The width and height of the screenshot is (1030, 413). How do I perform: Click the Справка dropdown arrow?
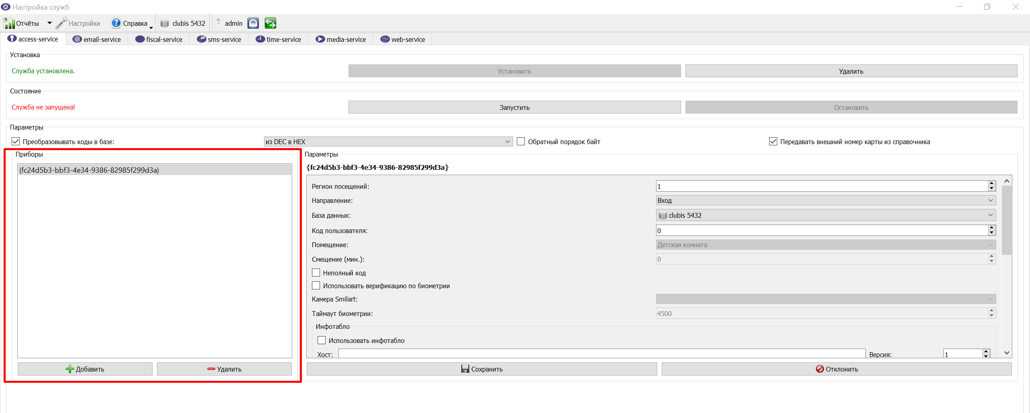[151, 28]
